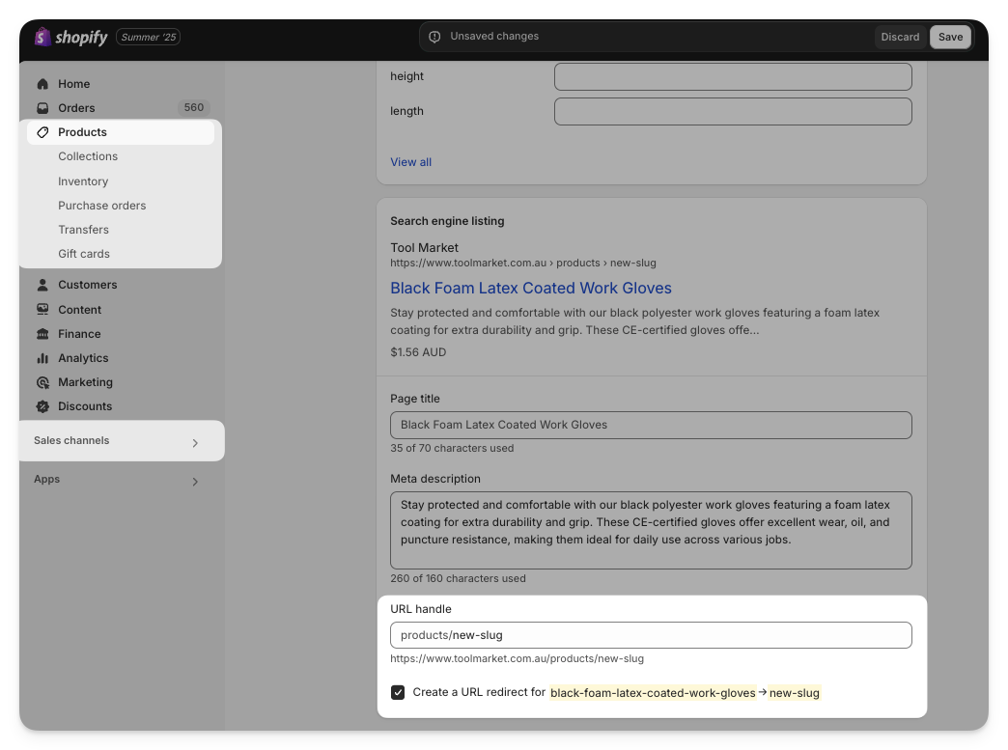
Task: Click the Products tag icon
Action: pyautogui.click(x=42, y=132)
